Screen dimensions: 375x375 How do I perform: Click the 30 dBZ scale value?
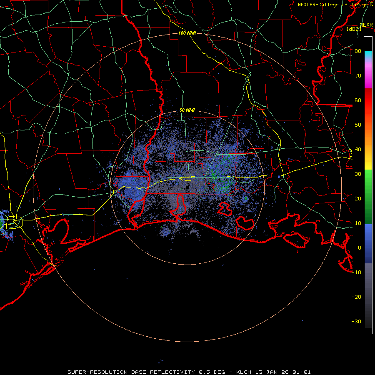[358, 174]
